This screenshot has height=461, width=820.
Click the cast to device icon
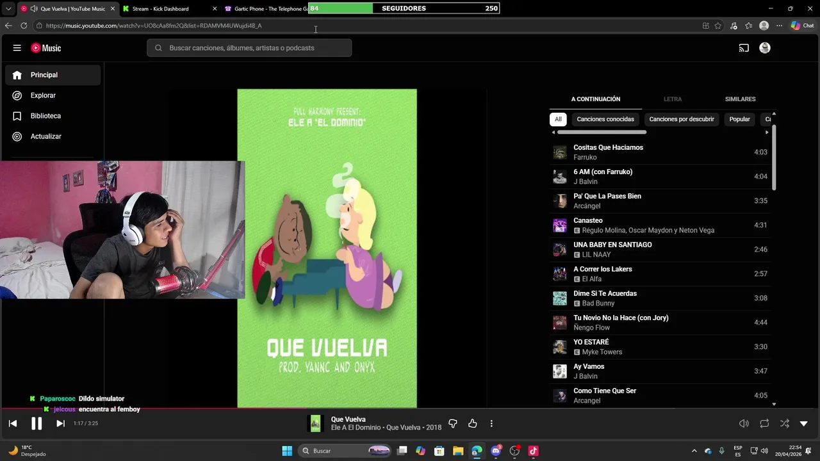click(x=744, y=48)
